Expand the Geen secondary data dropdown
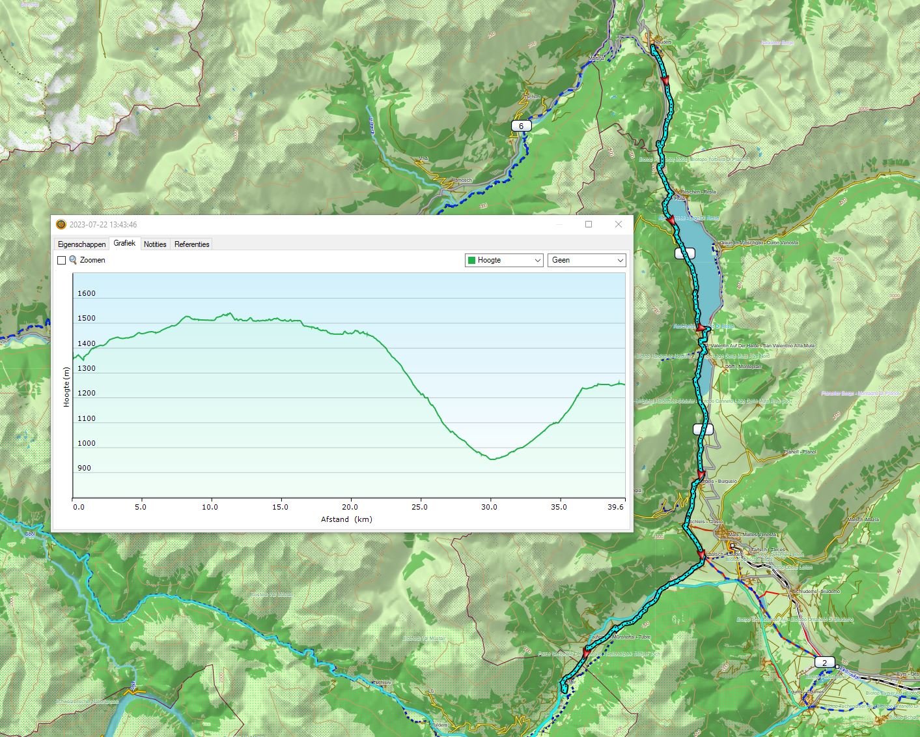 click(x=586, y=260)
